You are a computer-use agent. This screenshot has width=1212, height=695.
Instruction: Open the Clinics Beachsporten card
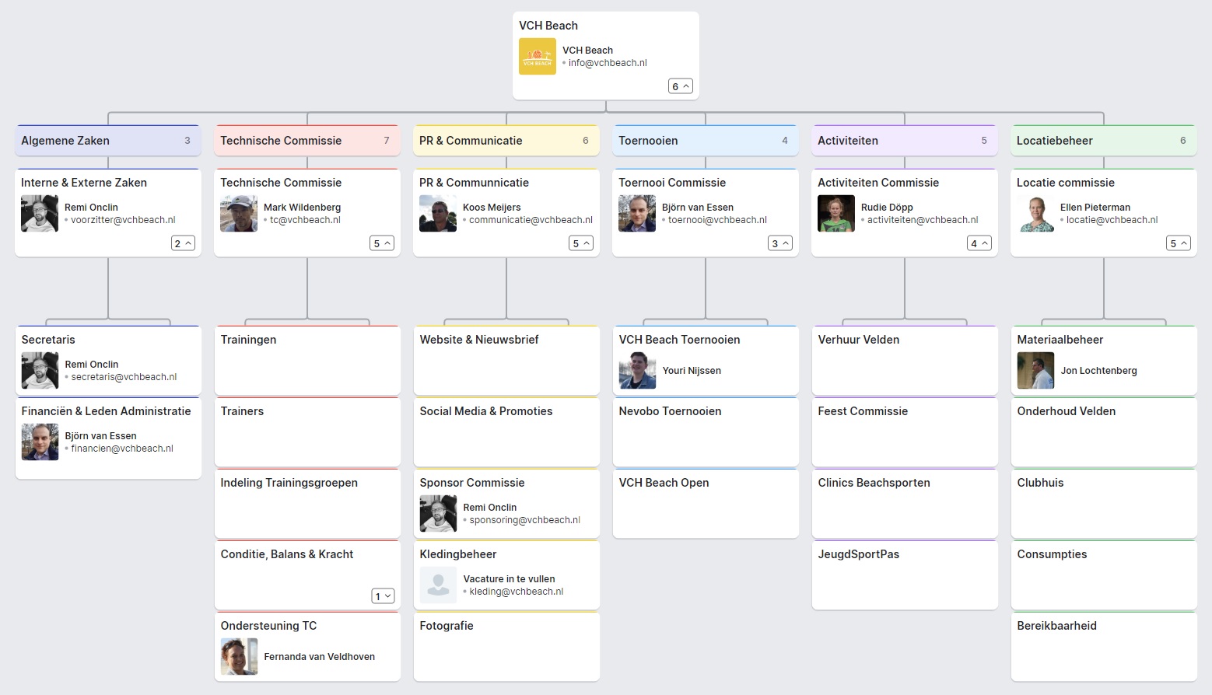[905, 504]
